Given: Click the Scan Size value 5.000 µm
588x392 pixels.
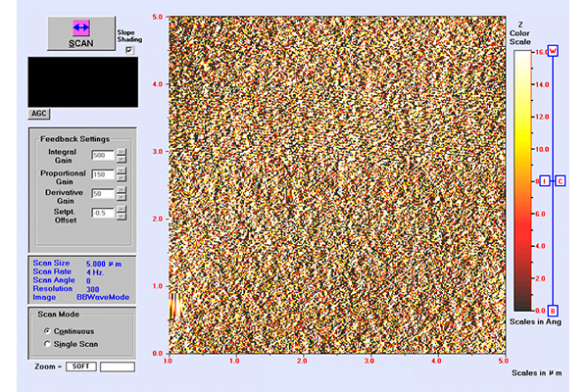Looking at the screenshot, I should (x=104, y=264).
